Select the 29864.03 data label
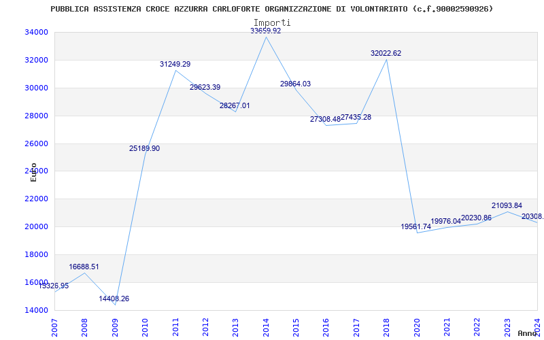This screenshot has width=544, height=340. tap(296, 84)
